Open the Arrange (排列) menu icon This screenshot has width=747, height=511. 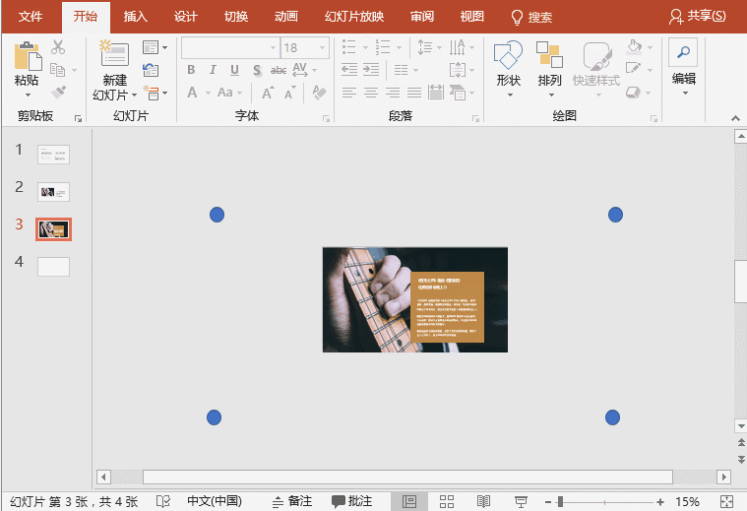549,57
